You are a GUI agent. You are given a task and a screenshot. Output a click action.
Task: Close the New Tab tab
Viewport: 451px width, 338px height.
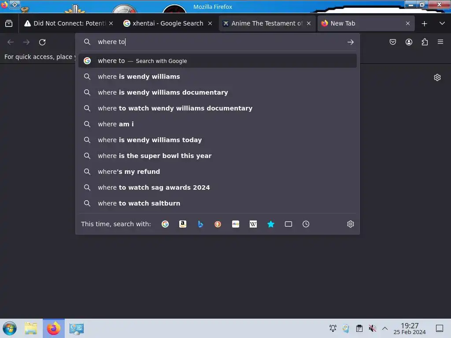tap(407, 24)
